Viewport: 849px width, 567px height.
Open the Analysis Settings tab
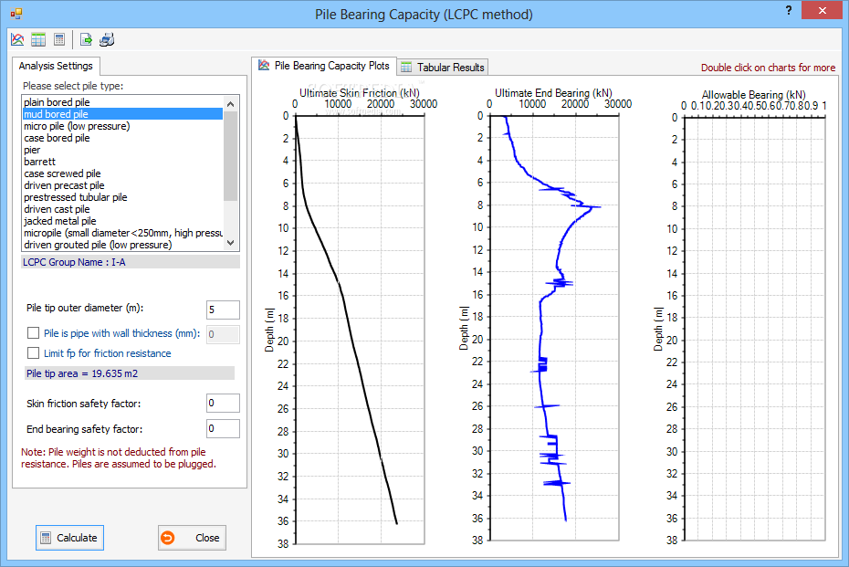click(x=56, y=66)
